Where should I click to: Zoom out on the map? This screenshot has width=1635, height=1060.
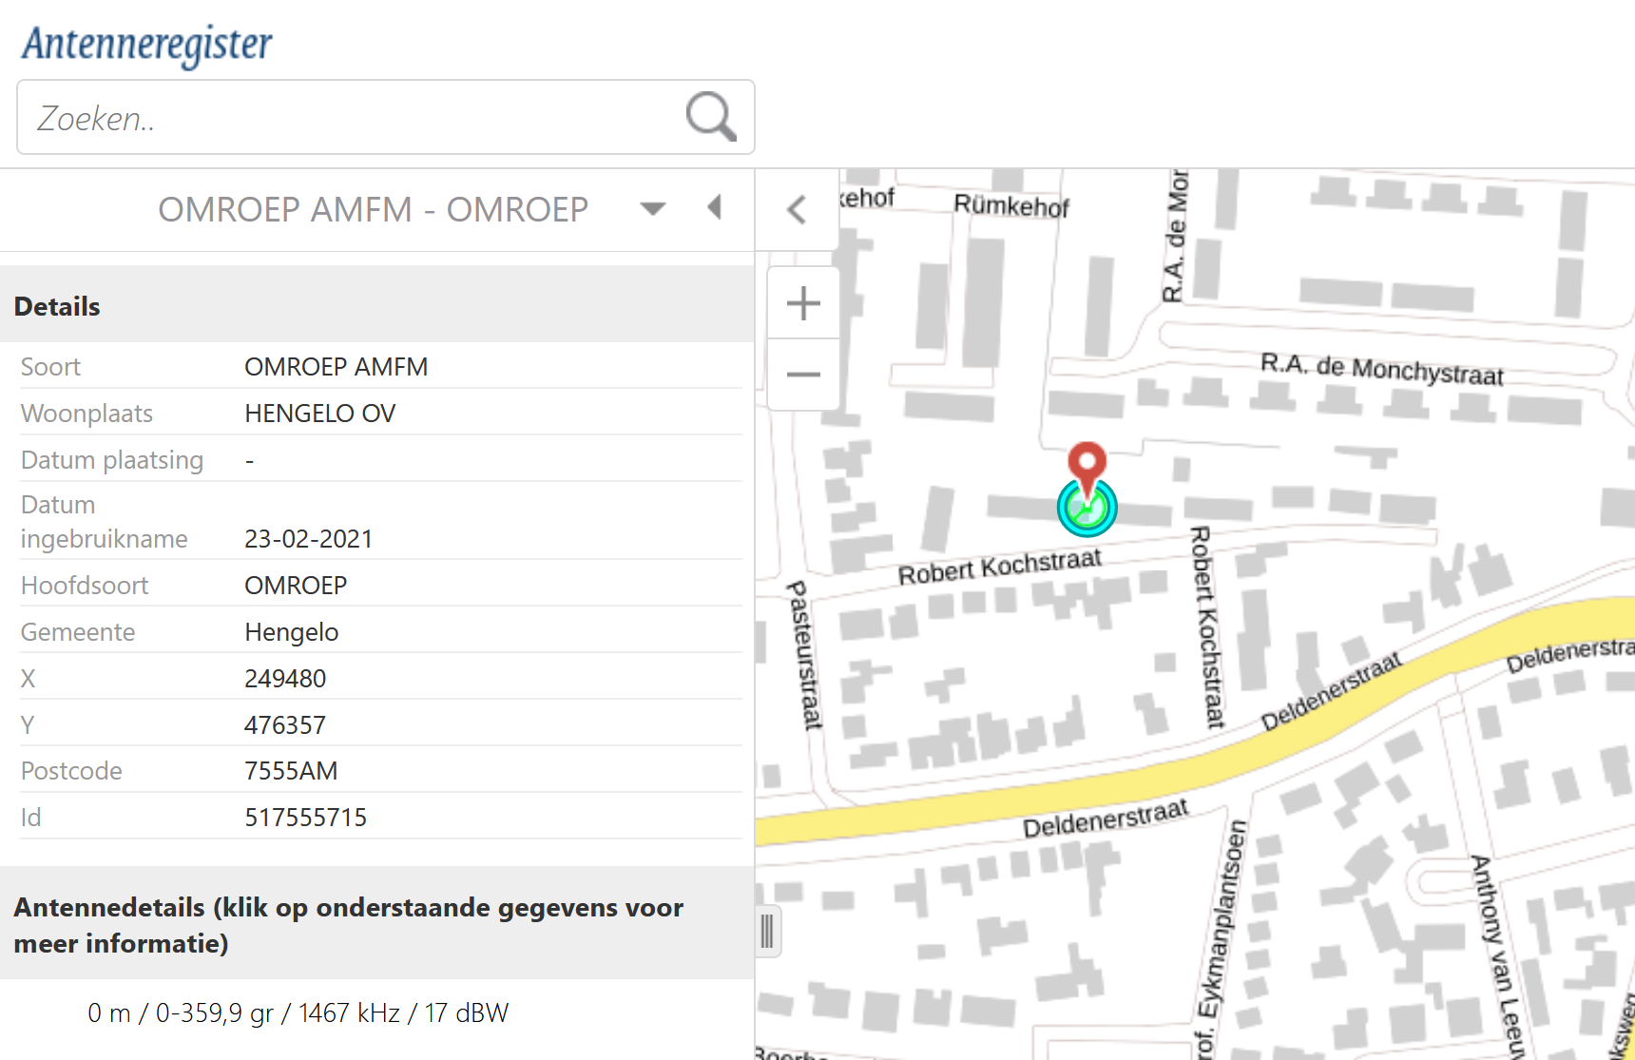tap(803, 375)
